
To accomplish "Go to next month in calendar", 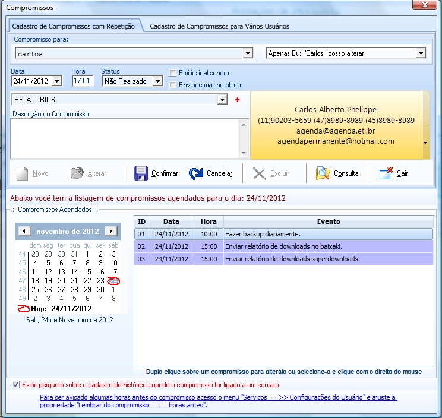I will click(110, 231).
